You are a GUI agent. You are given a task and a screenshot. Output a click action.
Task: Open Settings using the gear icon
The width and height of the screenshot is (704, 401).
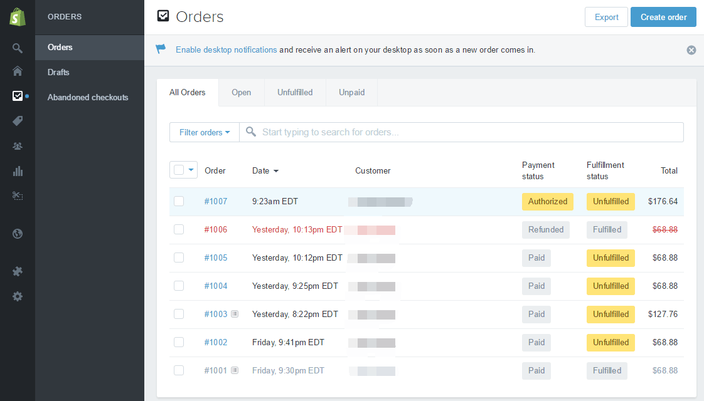pyautogui.click(x=18, y=296)
